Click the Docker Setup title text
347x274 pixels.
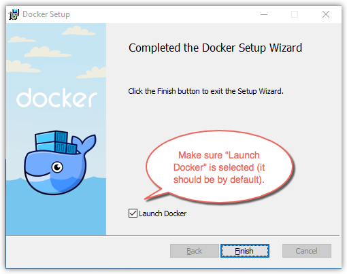(x=46, y=14)
